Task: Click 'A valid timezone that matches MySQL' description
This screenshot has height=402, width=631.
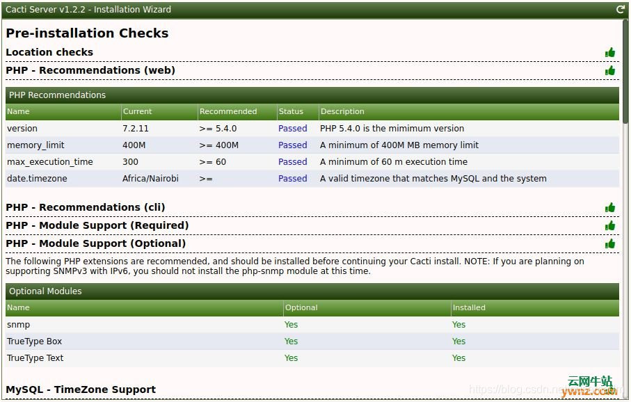Action: [433, 179]
